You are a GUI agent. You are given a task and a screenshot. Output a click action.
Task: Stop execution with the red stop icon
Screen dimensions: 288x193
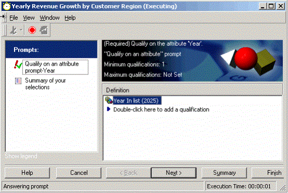tap(32, 30)
